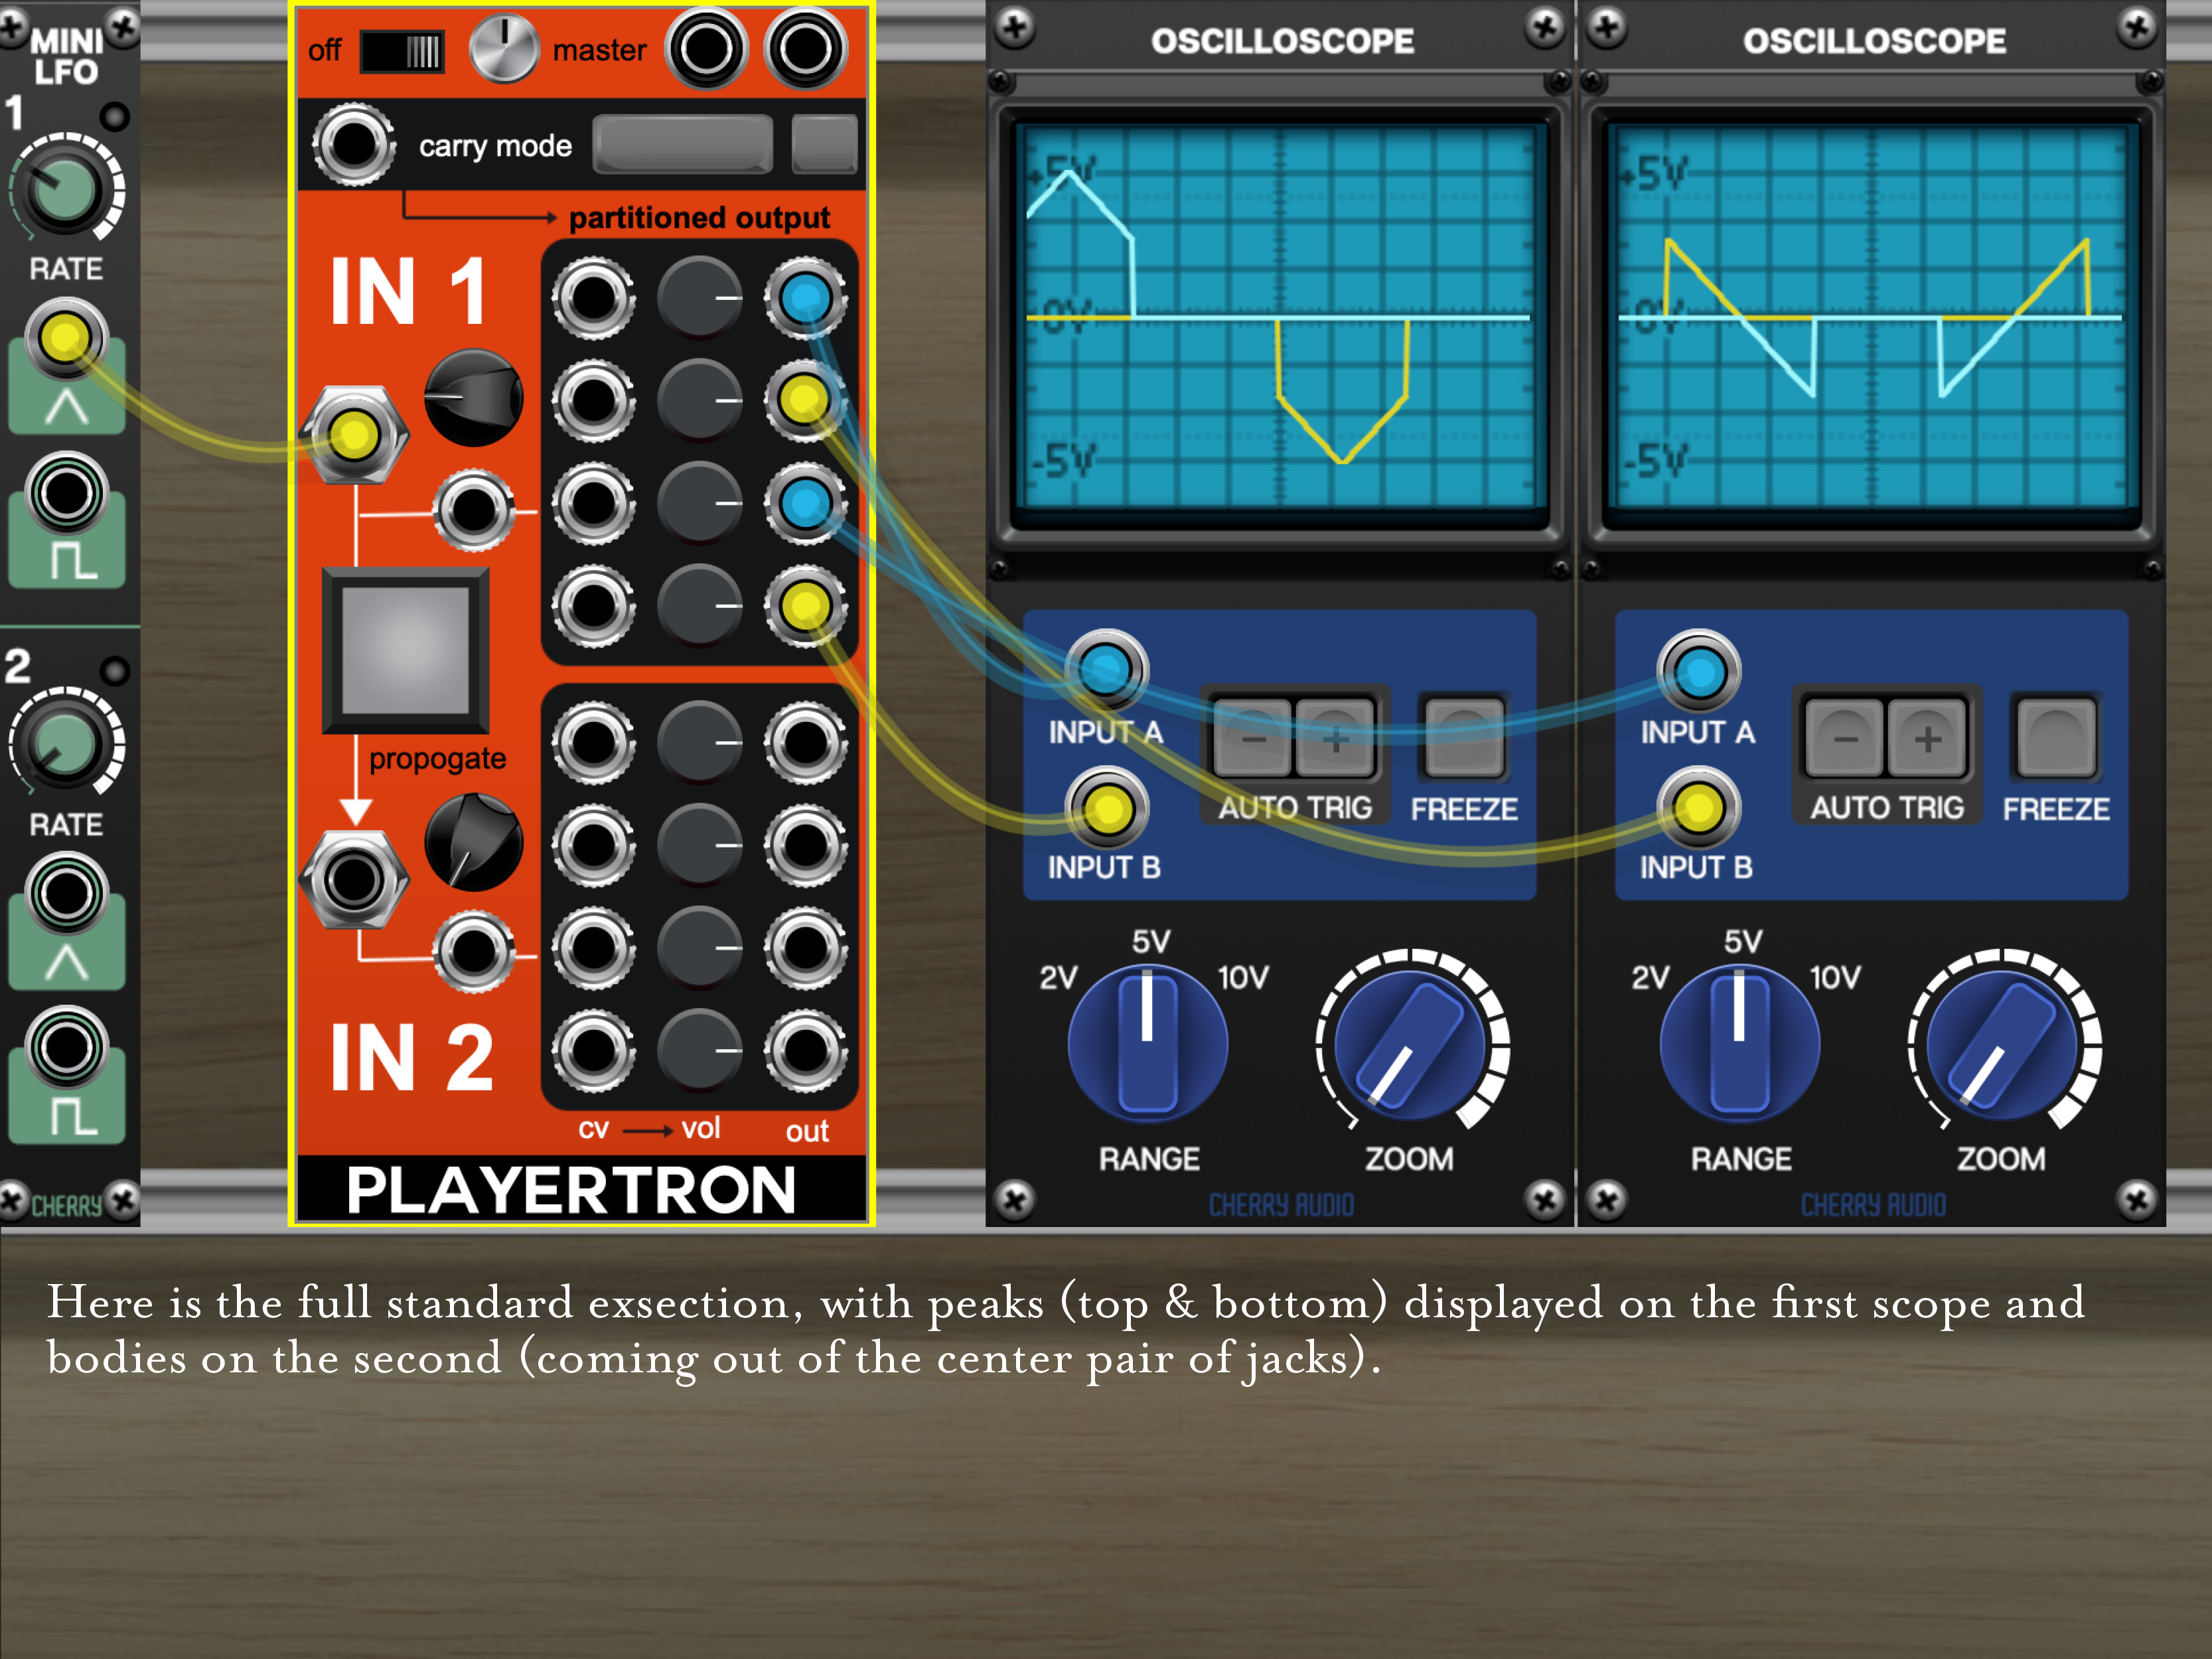Click the LFO 2 triangle wave output jack
The height and width of the screenshot is (1659, 2212).
(67, 893)
